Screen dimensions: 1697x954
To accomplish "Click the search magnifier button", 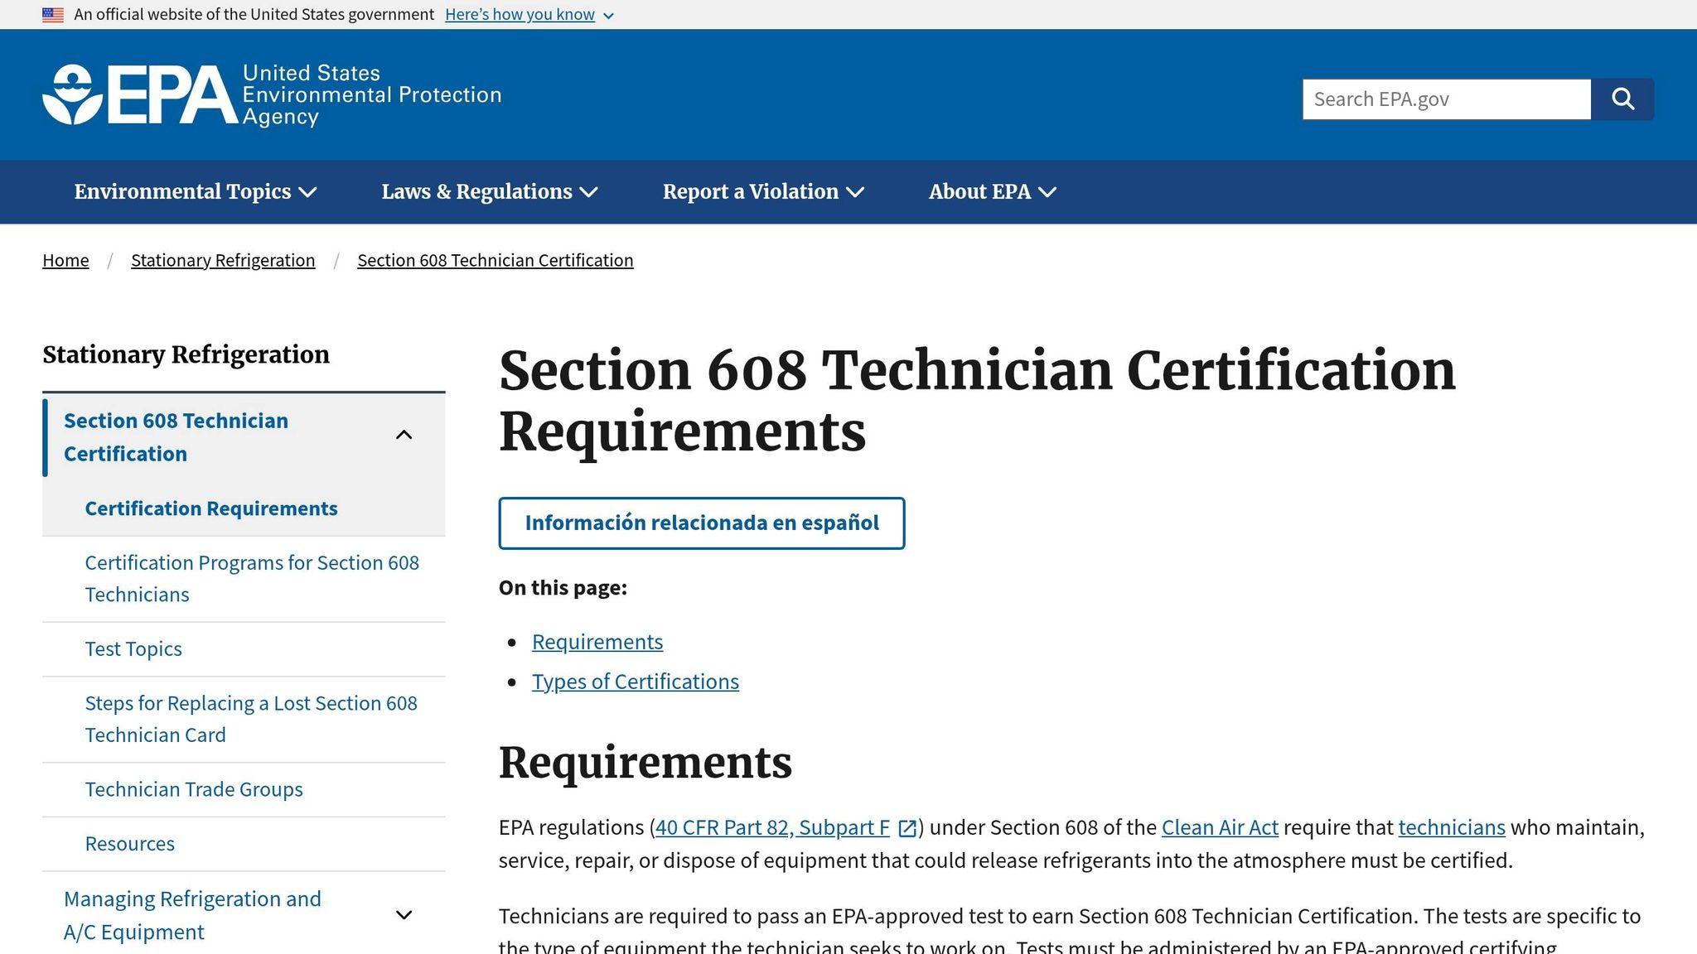I will (x=1622, y=99).
